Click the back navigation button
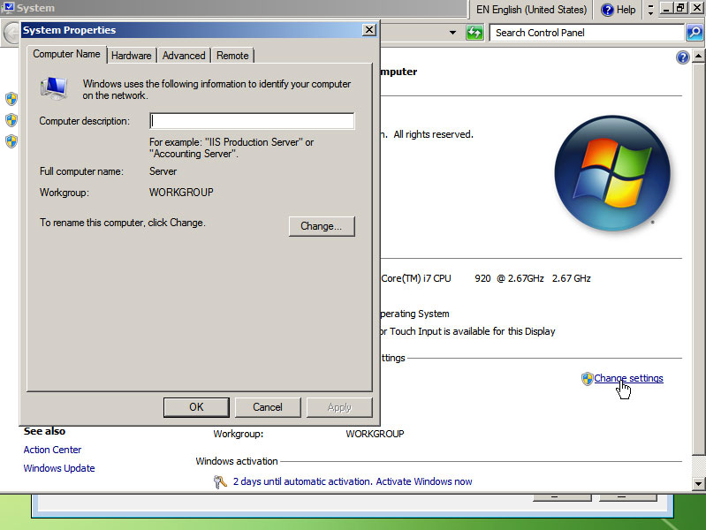 point(11,34)
